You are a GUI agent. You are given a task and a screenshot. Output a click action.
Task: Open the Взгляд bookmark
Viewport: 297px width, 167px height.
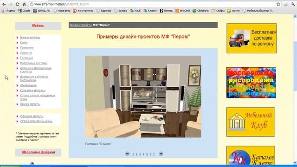click(x=166, y=11)
